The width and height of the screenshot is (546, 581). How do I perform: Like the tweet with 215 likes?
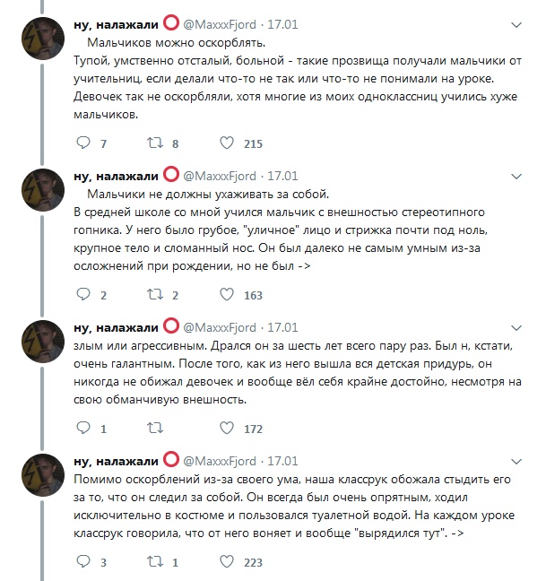coord(227,143)
